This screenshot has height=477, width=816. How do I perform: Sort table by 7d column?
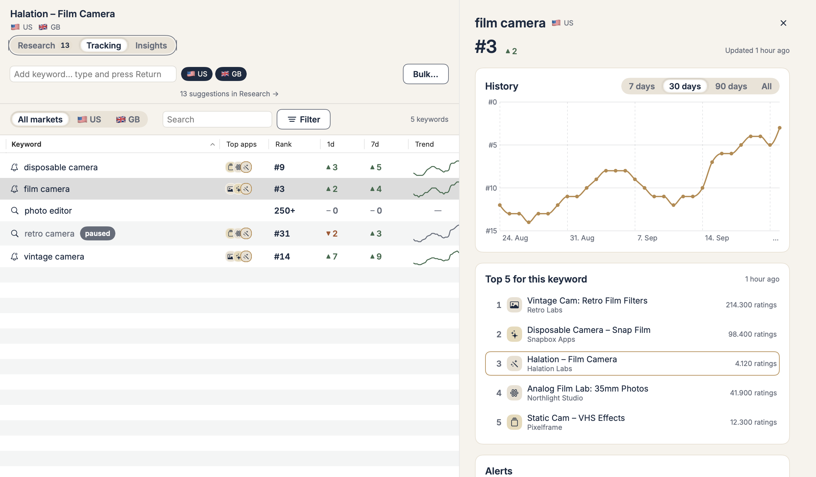click(x=375, y=144)
